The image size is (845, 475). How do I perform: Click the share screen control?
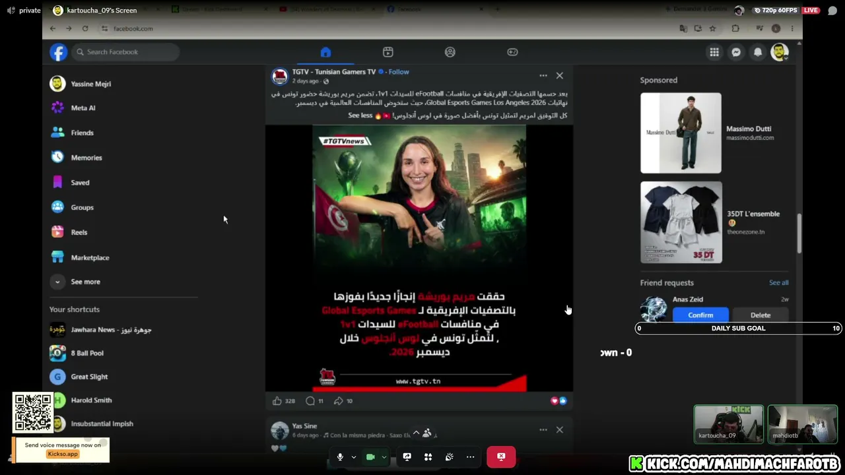[x=407, y=457]
